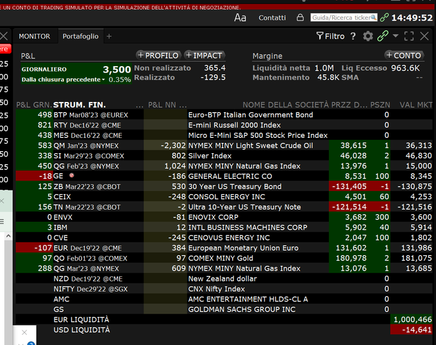
Task: Sort by P&L GRN. column header
Action: tap(34, 105)
